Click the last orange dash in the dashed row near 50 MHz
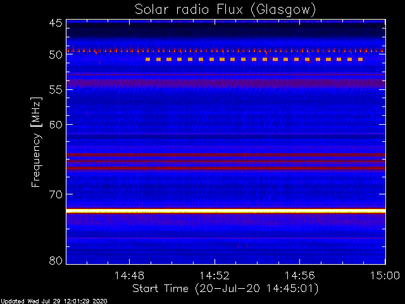 click(x=360, y=60)
